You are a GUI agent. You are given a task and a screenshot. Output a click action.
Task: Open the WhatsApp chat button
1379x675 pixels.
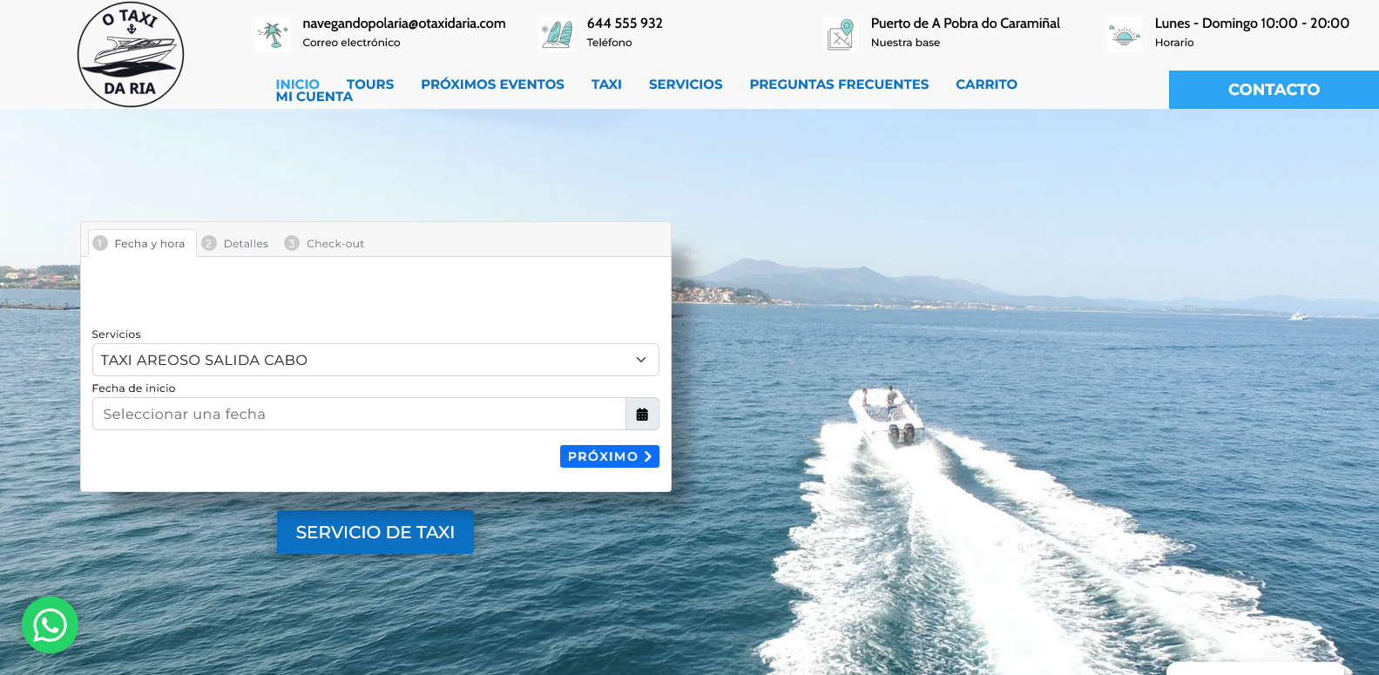(x=50, y=624)
